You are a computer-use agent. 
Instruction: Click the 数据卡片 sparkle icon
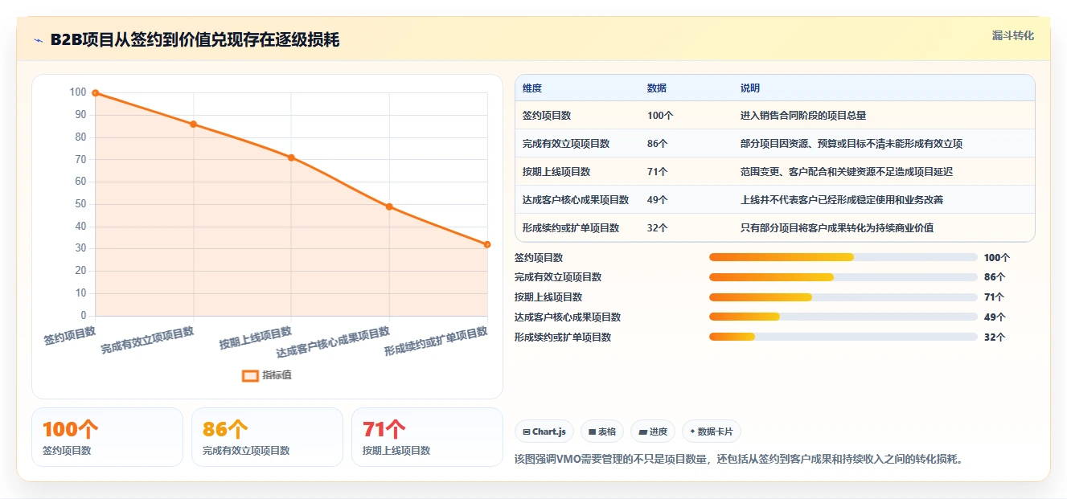point(692,432)
